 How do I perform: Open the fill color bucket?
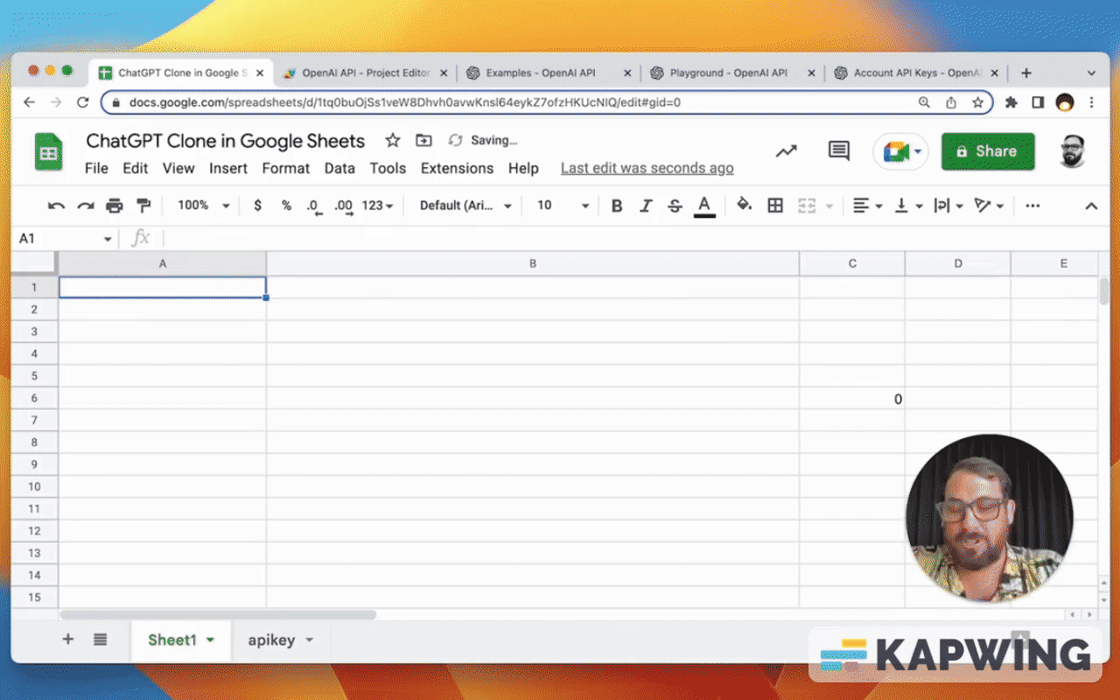point(745,206)
